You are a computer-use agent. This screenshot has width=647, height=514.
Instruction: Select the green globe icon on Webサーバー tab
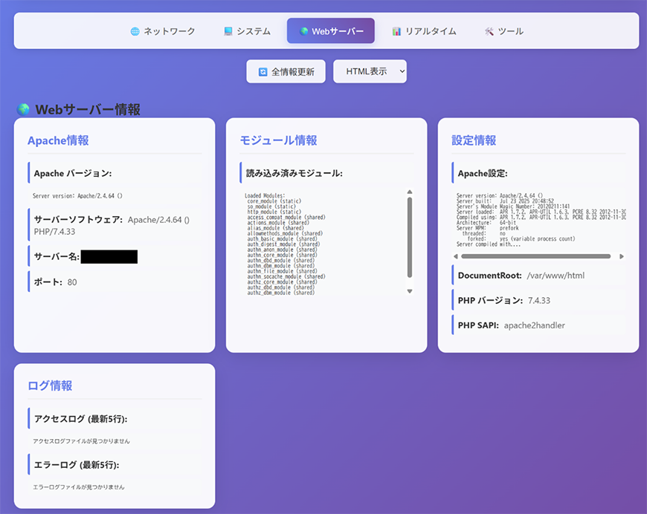(303, 31)
